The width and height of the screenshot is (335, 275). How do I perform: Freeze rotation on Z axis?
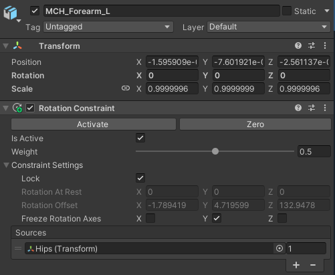[282, 218]
